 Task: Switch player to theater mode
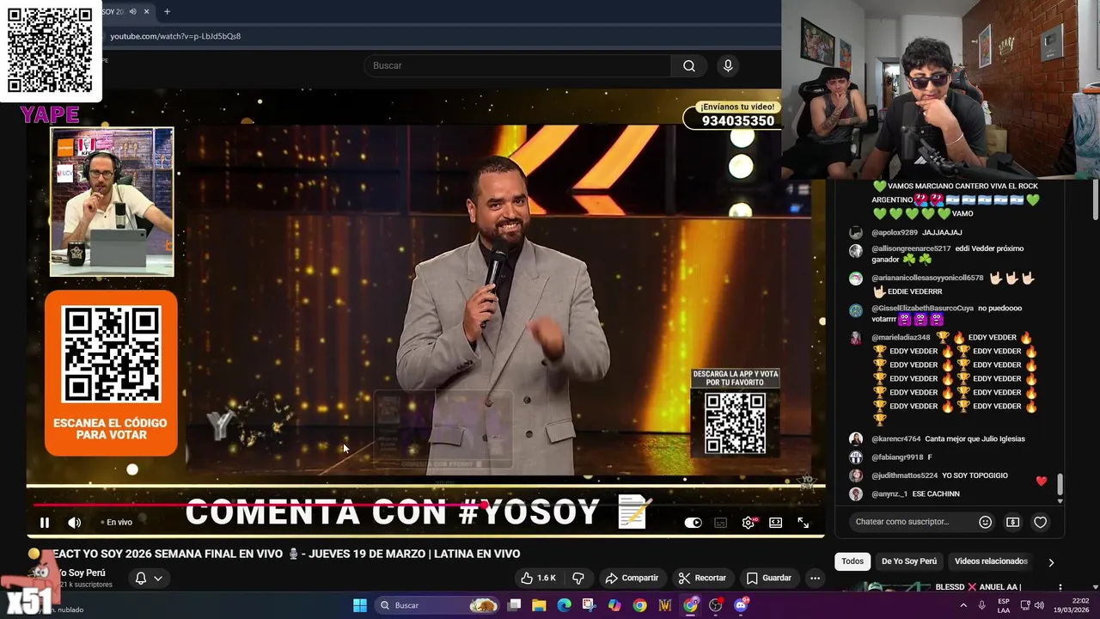tap(776, 522)
